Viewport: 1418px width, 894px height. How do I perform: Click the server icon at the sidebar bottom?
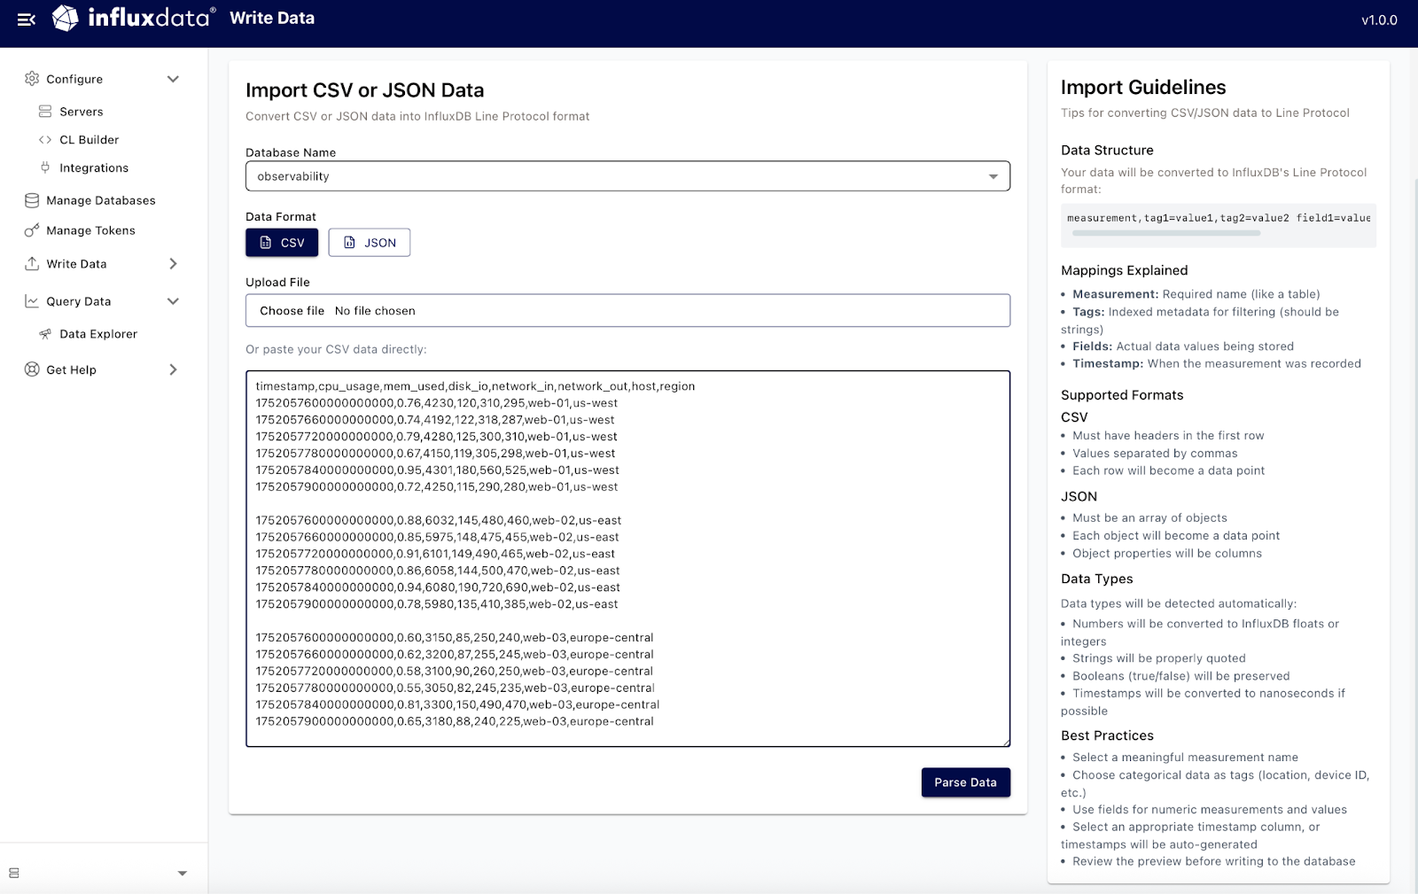(x=14, y=873)
